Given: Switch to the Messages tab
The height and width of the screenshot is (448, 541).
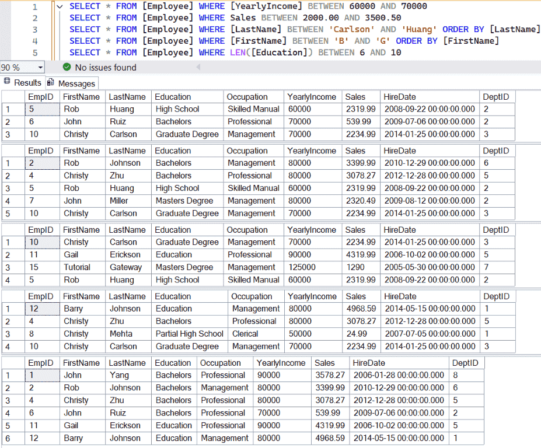Looking at the screenshot, I should pos(71,82).
